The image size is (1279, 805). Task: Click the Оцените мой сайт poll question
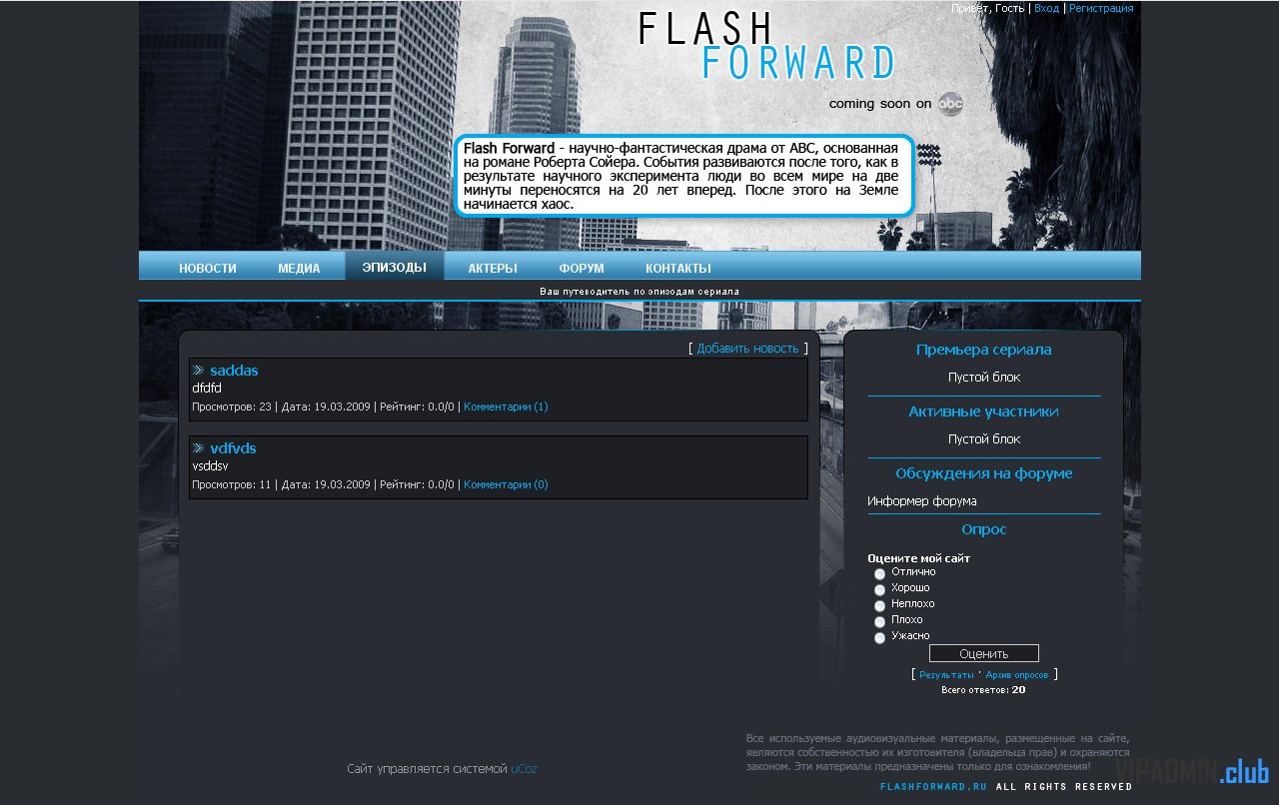(919, 558)
